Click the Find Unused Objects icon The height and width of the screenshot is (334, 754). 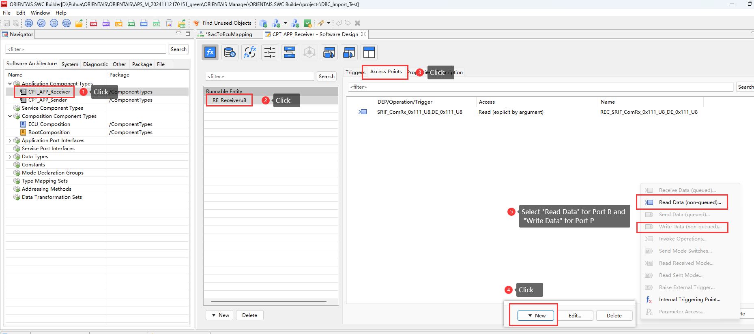(x=197, y=23)
